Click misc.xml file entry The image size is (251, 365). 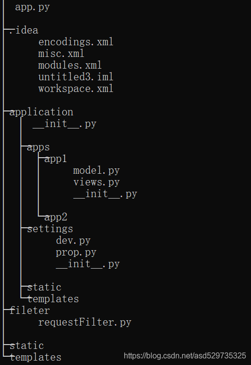point(61,54)
